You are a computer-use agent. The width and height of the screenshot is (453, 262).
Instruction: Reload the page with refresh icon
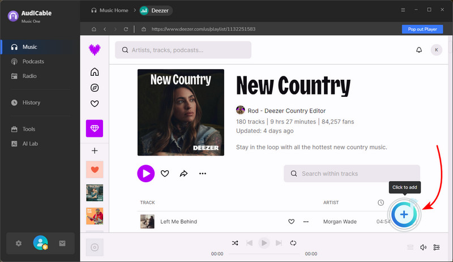coord(126,29)
